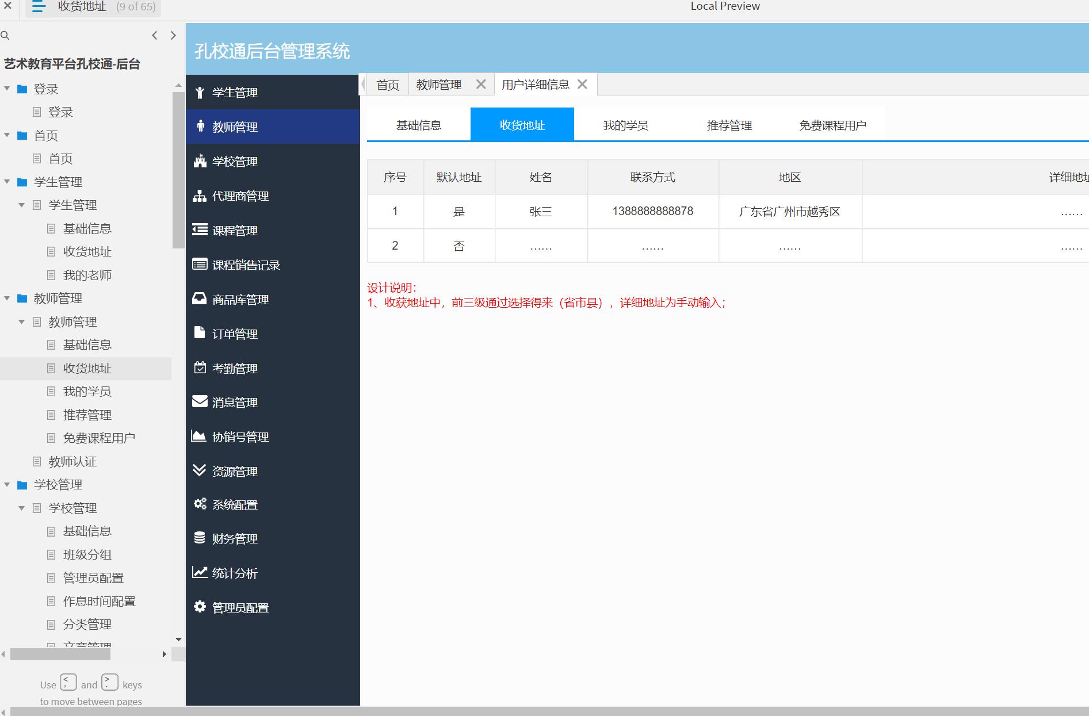This screenshot has width=1089, height=716.
Task: Click the sidebar horizontal scrollbar thumb
Action: point(60,654)
